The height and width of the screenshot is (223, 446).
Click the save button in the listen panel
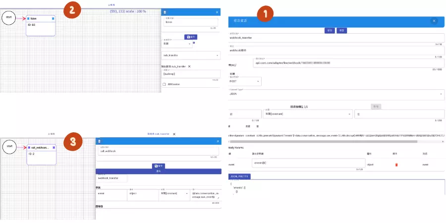point(191,37)
